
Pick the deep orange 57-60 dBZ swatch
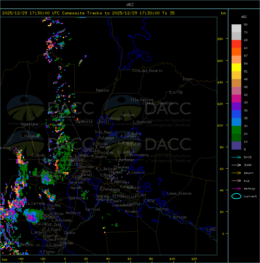coord(236,52)
